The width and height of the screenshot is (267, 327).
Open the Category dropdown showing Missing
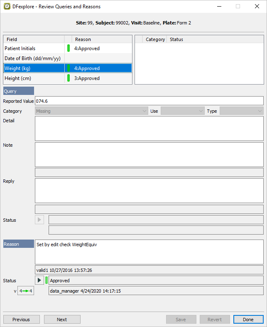(91, 111)
